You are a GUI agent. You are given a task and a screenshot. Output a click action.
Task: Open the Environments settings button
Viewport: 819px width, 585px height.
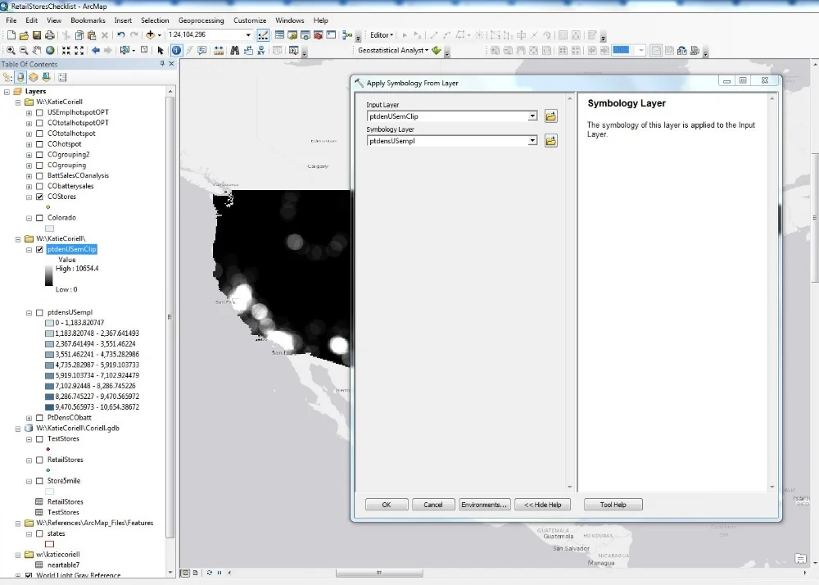click(484, 505)
